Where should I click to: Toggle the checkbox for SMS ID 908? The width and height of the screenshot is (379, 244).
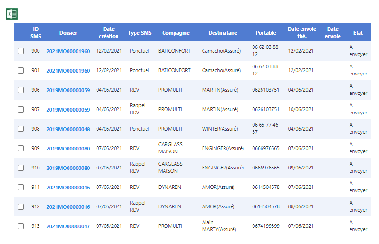tap(20, 129)
